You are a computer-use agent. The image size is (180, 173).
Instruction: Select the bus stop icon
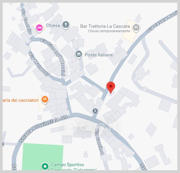coord(95,111)
